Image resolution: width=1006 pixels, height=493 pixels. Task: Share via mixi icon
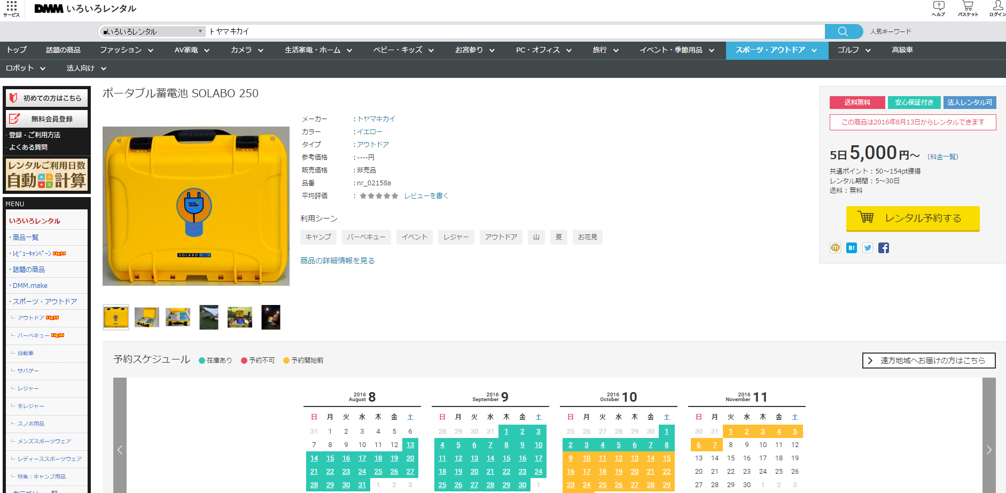tap(836, 248)
